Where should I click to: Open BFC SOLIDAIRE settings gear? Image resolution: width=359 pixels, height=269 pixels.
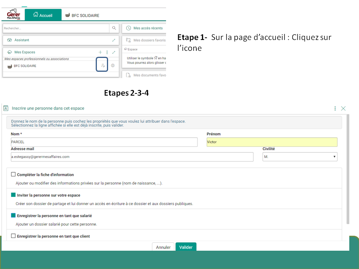[113, 65]
